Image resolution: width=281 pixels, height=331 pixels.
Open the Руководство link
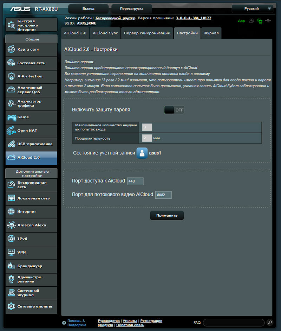(x=109, y=321)
